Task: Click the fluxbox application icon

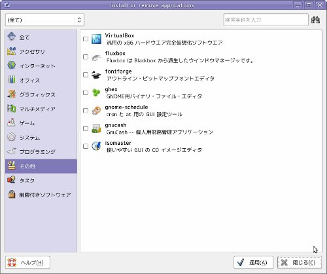Action: click(x=96, y=57)
